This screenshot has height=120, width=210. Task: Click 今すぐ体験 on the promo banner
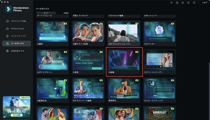(x=16, y=115)
